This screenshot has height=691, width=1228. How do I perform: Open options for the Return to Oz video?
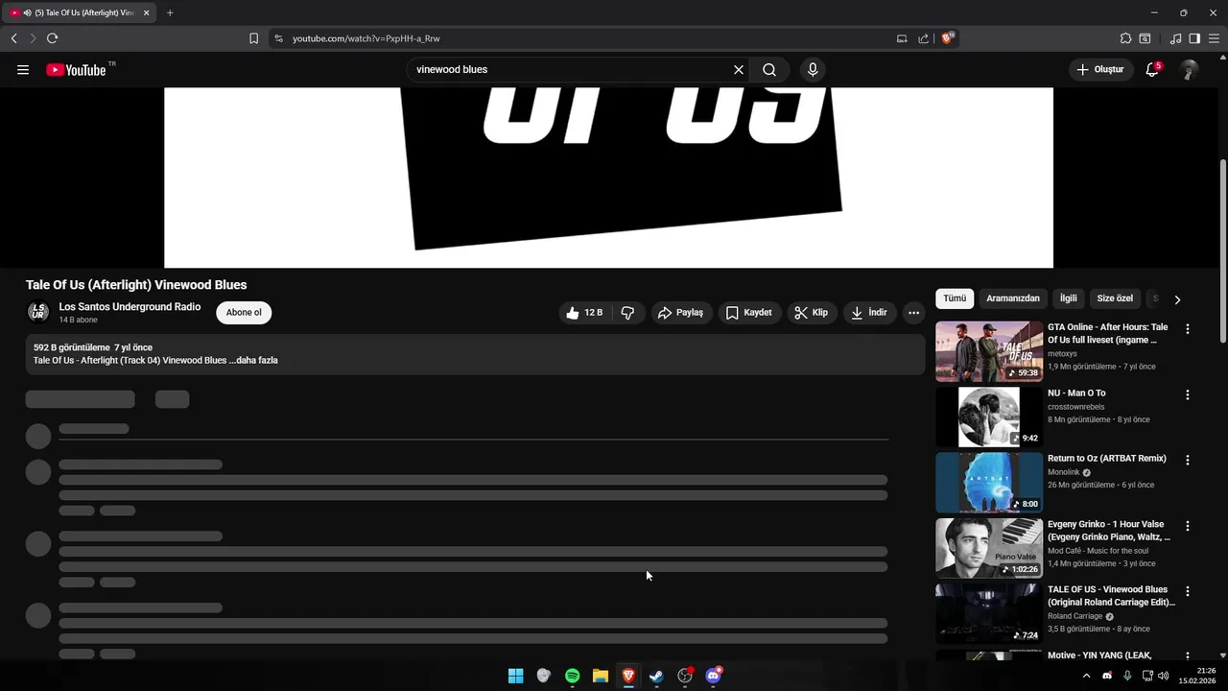point(1188,460)
